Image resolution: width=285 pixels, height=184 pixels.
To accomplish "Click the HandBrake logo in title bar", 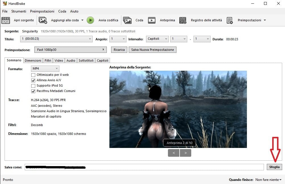I will [x=5, y=3].
